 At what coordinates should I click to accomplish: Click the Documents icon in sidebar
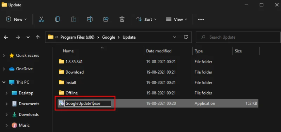14,104
